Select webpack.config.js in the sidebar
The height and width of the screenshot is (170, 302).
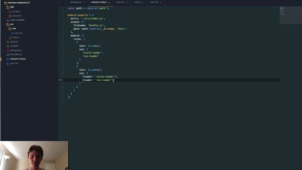[18, 59]
